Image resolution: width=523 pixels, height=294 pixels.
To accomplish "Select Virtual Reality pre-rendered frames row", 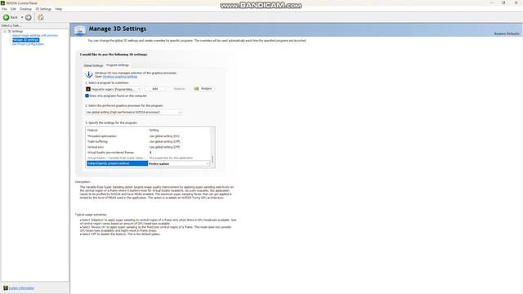I will pos(117,153).
